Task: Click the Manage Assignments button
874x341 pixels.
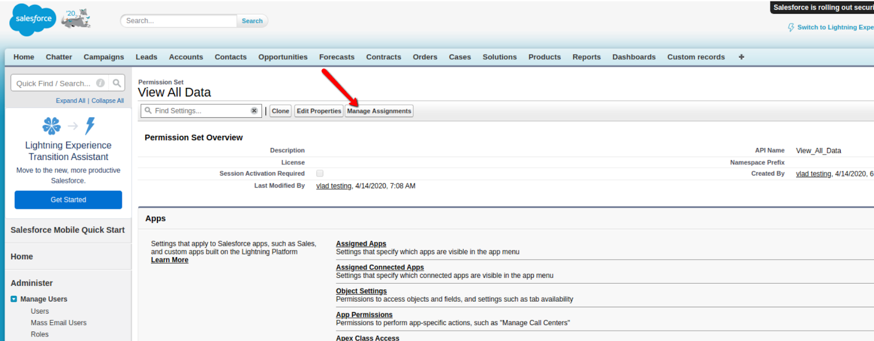Action: (x=379, y=111)
